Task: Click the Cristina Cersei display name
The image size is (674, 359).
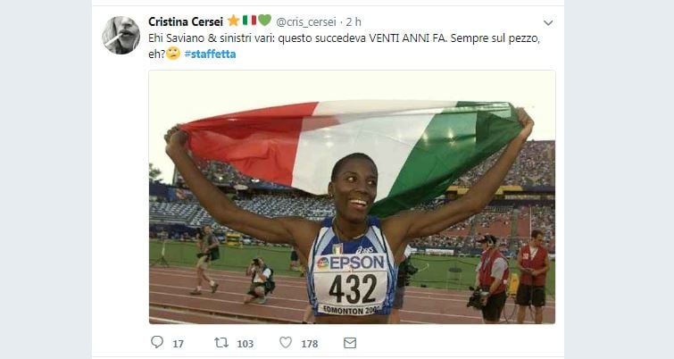Action: (x=186, y=21)
